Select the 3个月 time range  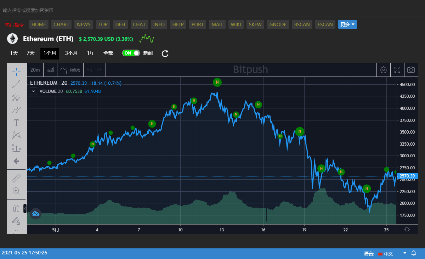[x=71, y=53]
